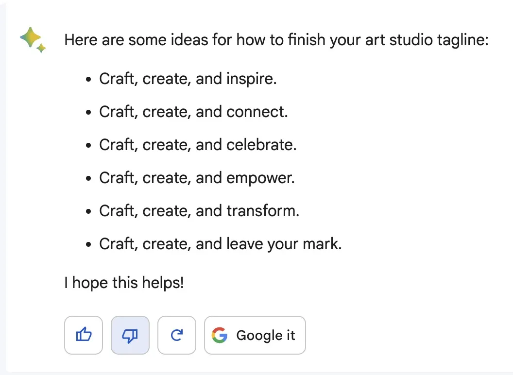Click the 'Craft, create, and transform.' tagline

[x=199, y=211]
